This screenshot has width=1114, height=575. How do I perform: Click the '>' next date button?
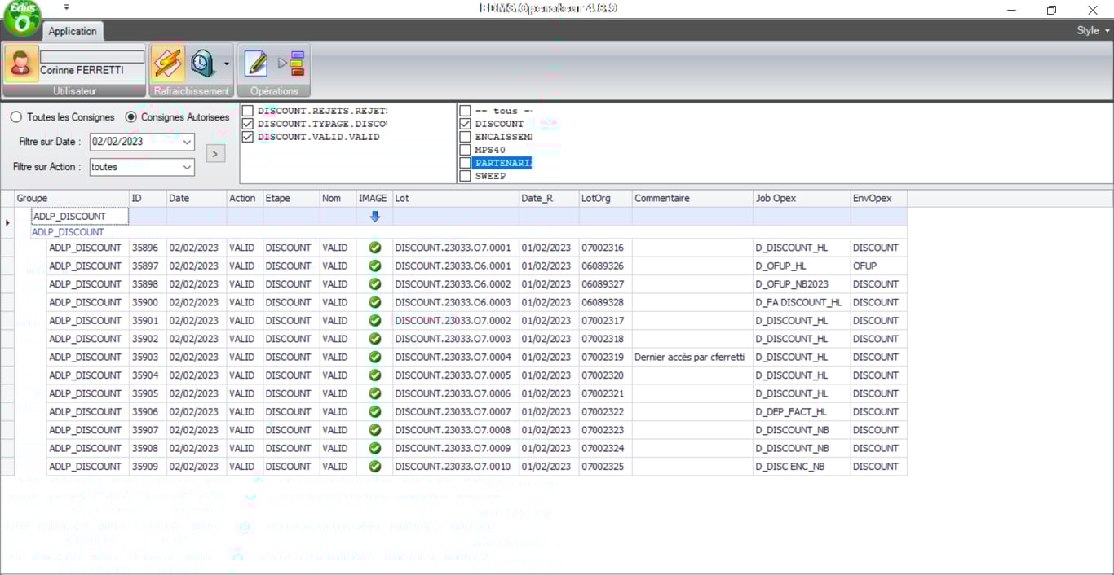point(215,153)
